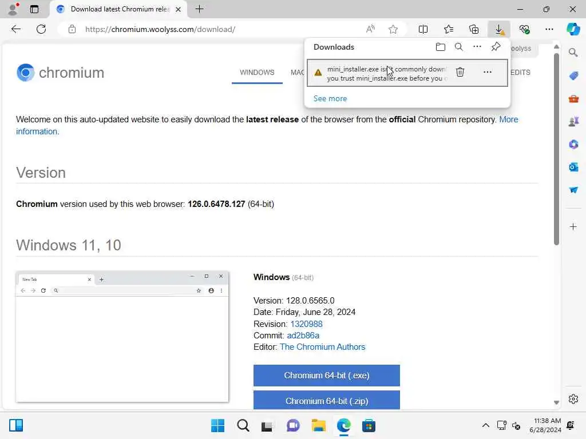View site information lock icon

[x=72, y=29]
